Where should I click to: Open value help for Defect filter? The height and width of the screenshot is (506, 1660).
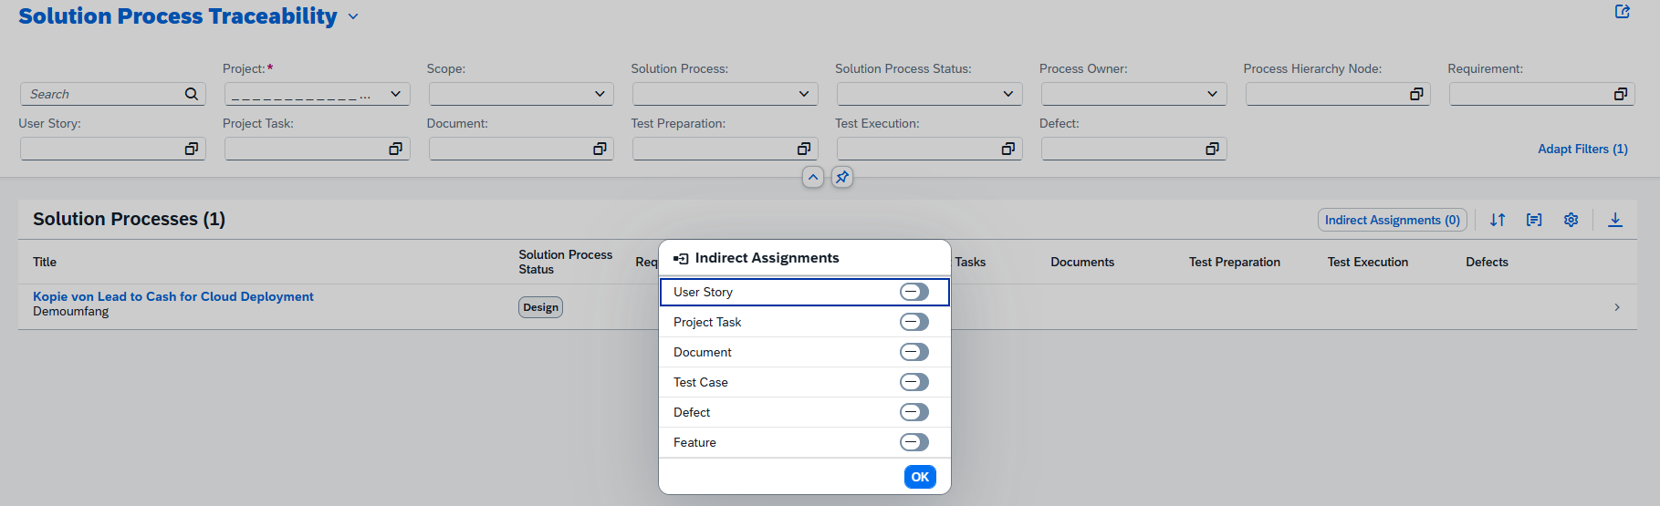(1212, 149)
